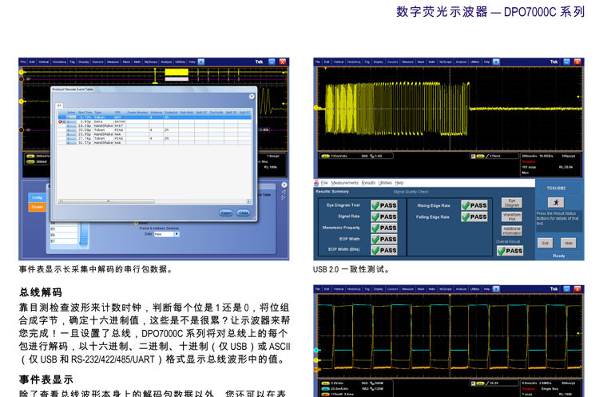Click the right scroll arrow of the event table scrollbar
This screenshot has height=397, width=607.
point(249,201)
